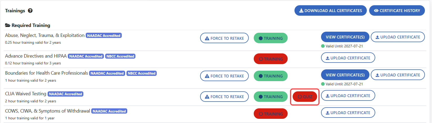
Task: Start the red COWS, CIWA training button
Action: tap(271, 114)
